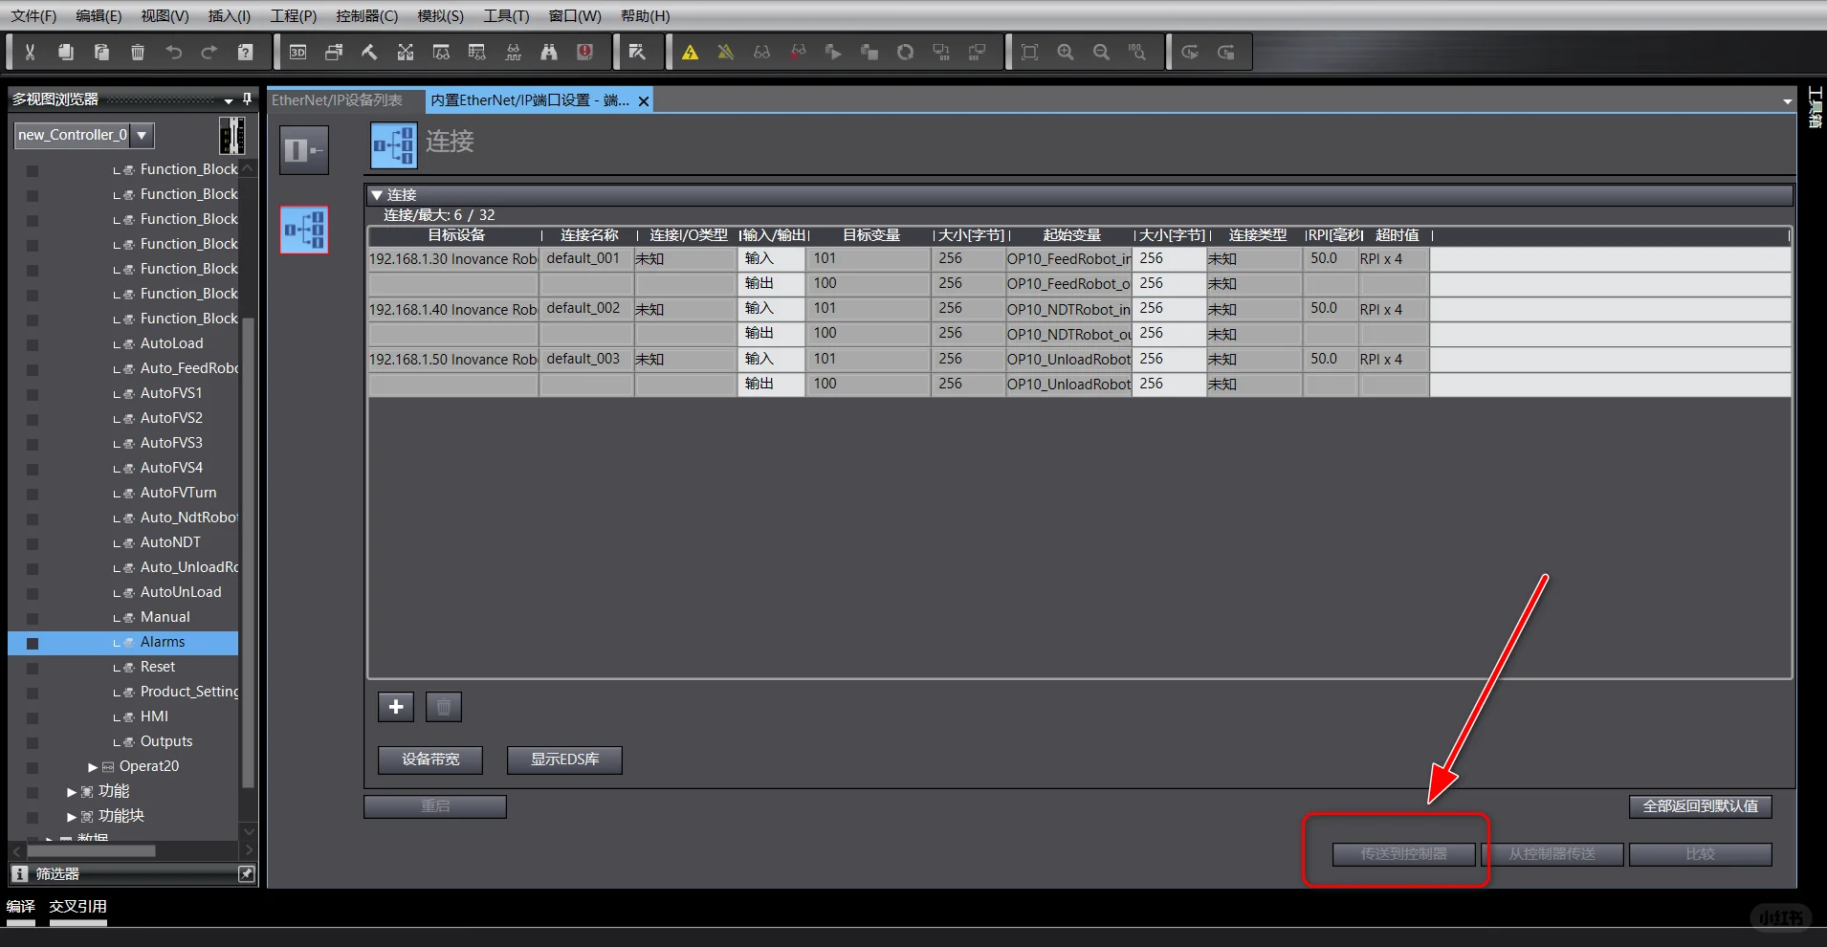The height and width of the screenshot is (947, 1827).
Task: Click the browser tree vertical scrollbar
Action: (x=248, y=552)
